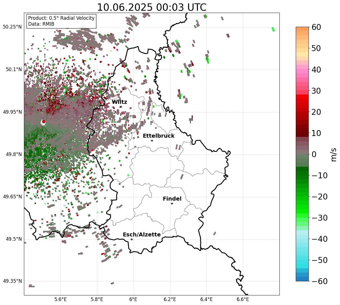Click the 50.1°N latitude label
Image resolution: width=340 pixels, height=305 pixels.
14,69
